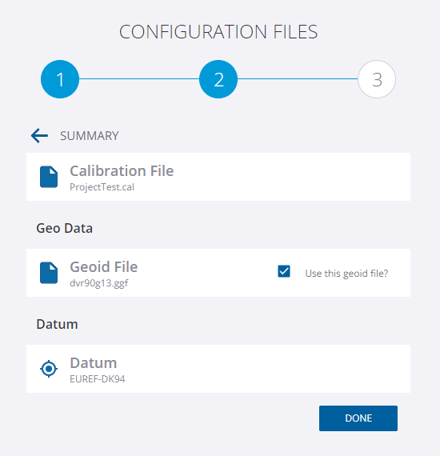Click the ProjectTest.cal file name
Screen dimensions: 440x456
coord(102,187)
